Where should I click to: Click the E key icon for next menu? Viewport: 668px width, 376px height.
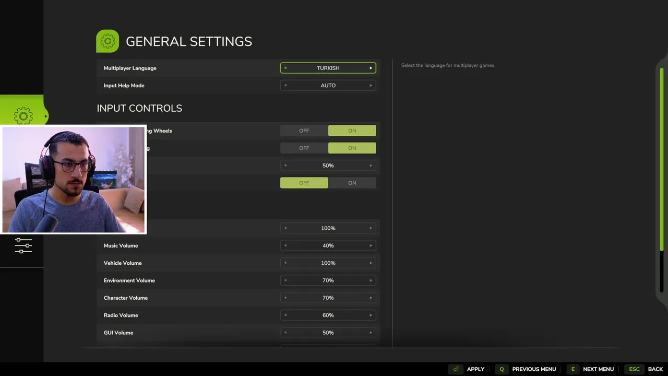coord(572,369)
